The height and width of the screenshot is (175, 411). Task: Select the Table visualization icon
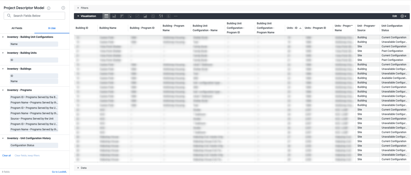pyautogui.click(x=106, y=16)
